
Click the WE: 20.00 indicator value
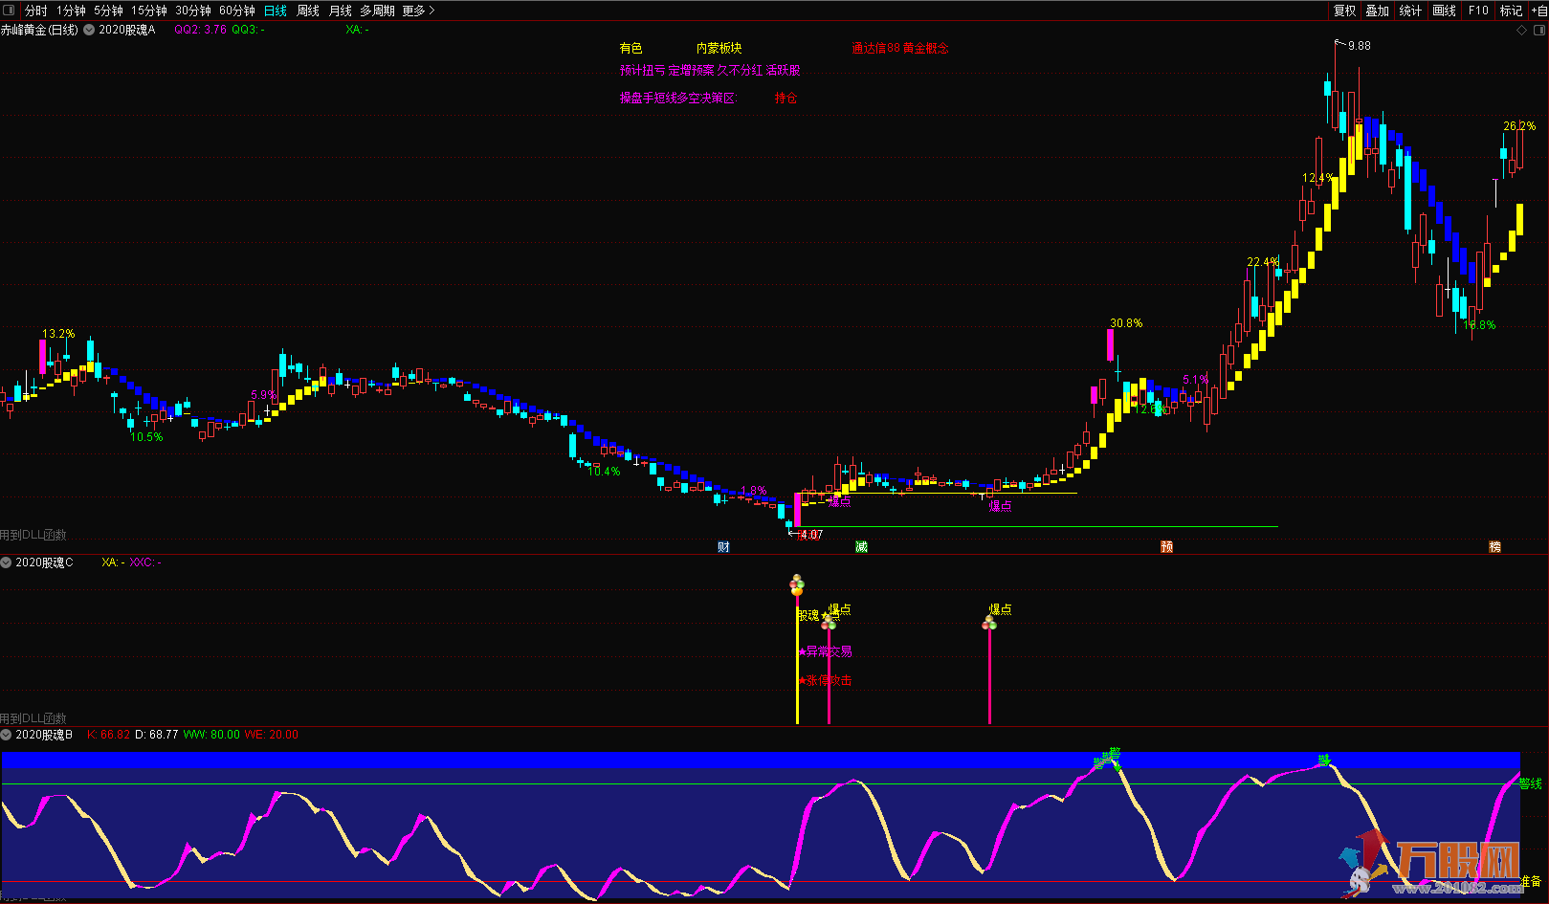tap(272, 735)
